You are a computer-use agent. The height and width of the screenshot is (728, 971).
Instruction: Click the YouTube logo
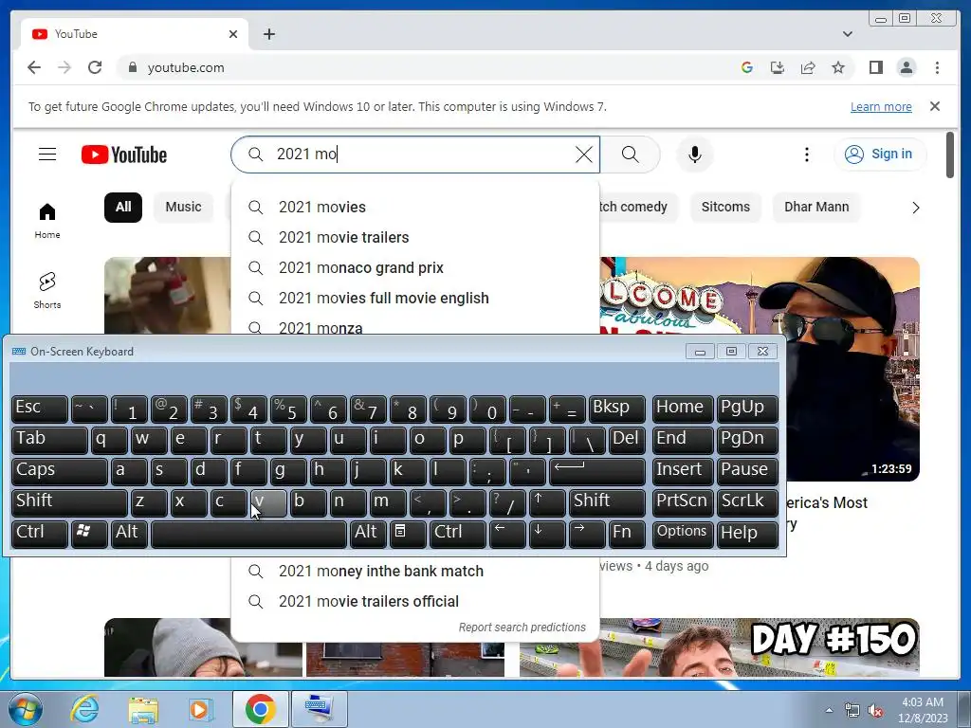coord(124,155)
